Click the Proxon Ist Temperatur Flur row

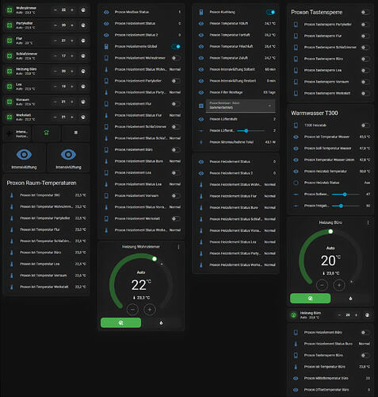point(46,229)
